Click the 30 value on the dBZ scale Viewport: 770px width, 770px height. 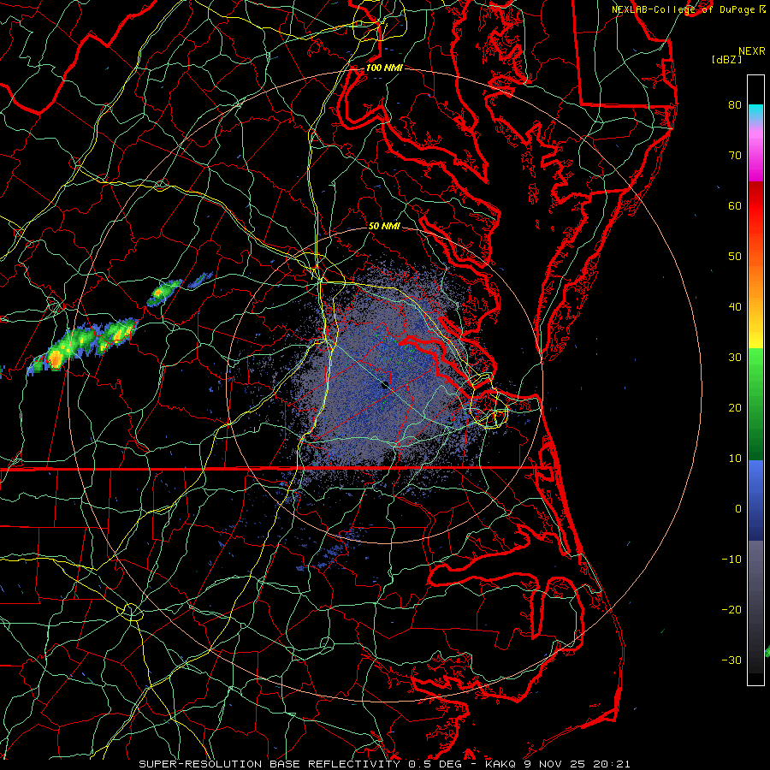(735, 357)
